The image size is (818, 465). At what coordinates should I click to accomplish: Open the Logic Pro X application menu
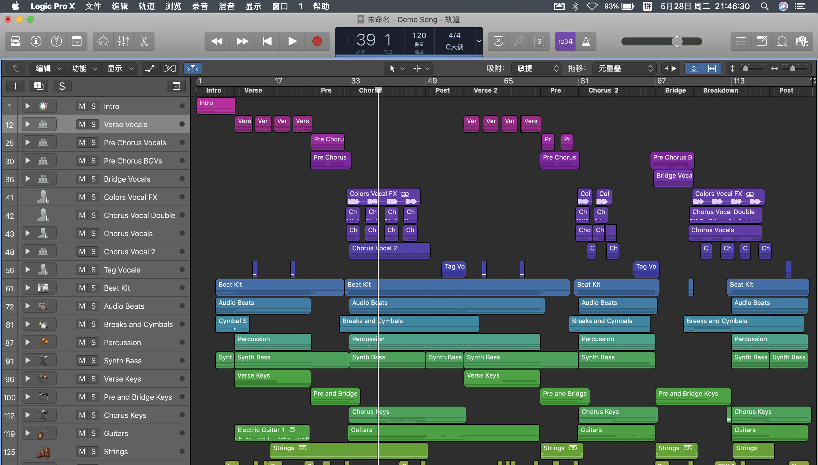click(52, 6)
